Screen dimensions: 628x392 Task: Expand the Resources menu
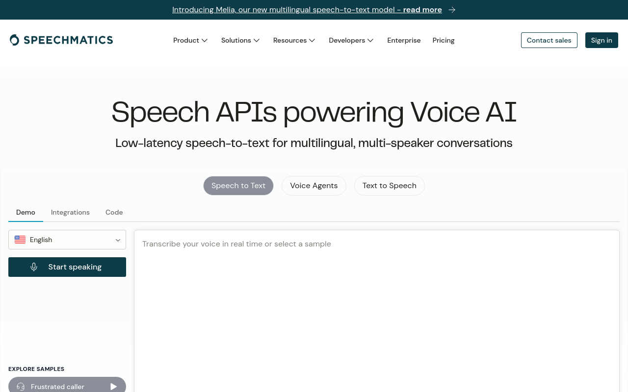click(x=294, y=40)
